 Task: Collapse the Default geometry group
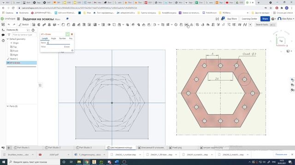coord(8,39)
